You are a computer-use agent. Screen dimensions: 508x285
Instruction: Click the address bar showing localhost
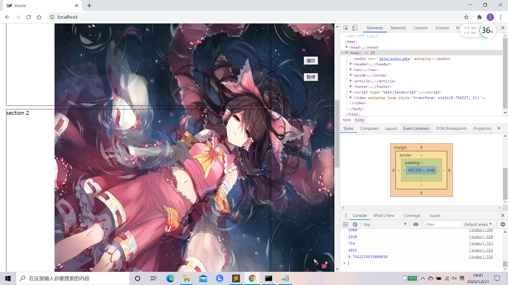pos(254,17)
